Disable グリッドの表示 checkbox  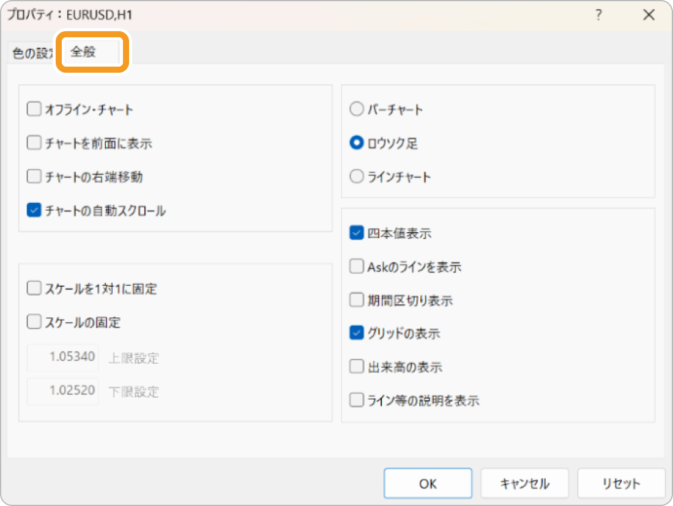click(x=356, y=333)
